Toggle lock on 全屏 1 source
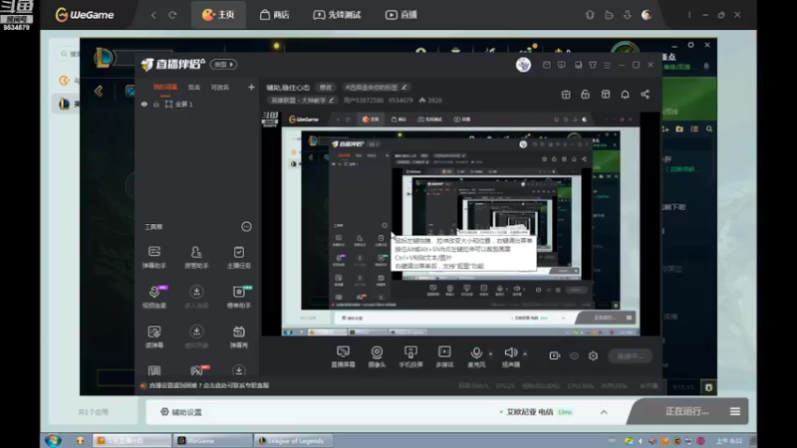This screenshot has width=797, height=448. [156, 105]
